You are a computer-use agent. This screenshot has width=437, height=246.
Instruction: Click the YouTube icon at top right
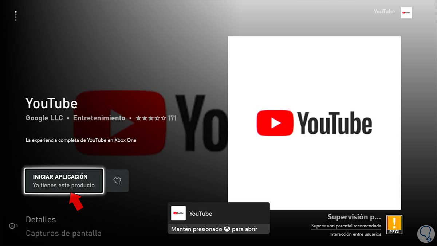pyautogui.click(x=406, y=12)
